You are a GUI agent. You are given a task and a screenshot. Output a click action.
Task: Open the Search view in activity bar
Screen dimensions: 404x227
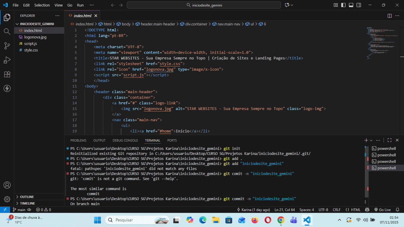(x=7, y=31)
